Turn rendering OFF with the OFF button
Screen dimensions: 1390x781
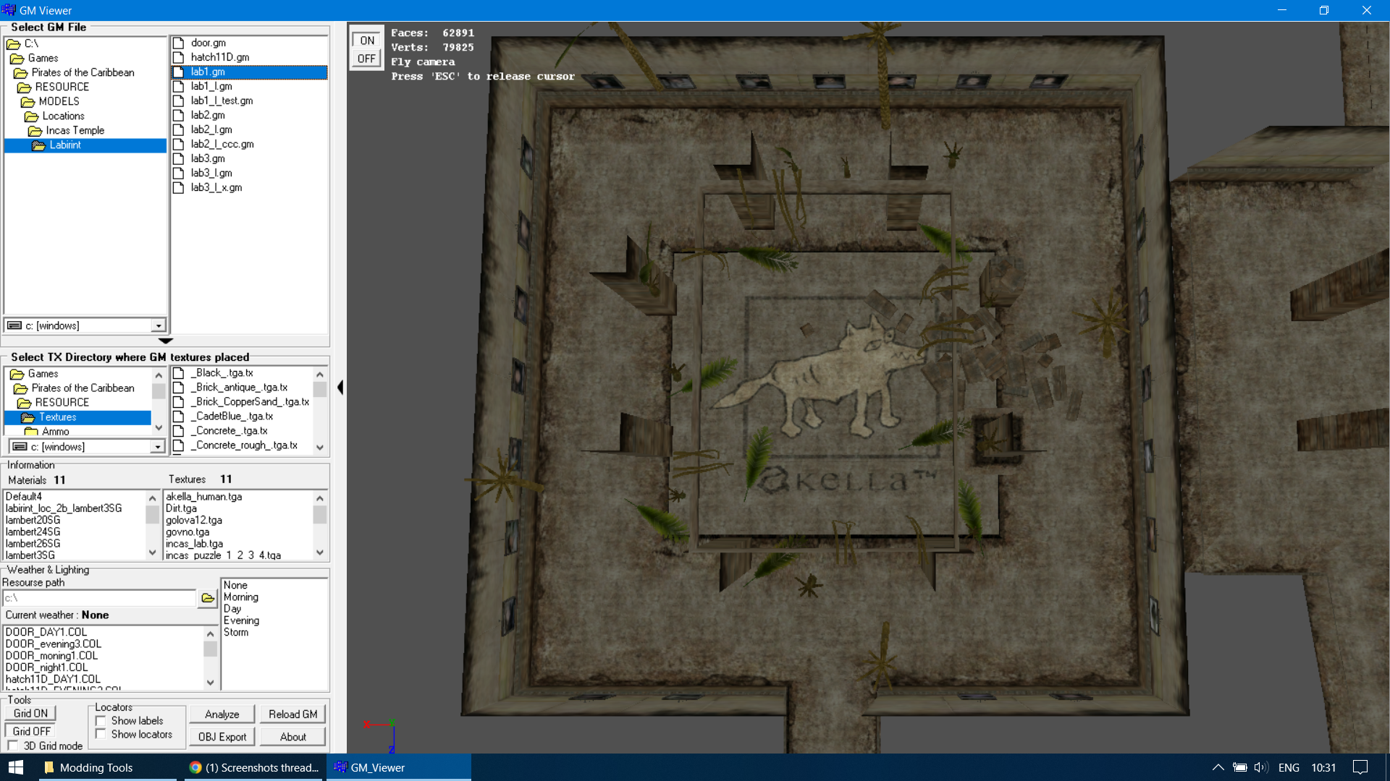367,59
